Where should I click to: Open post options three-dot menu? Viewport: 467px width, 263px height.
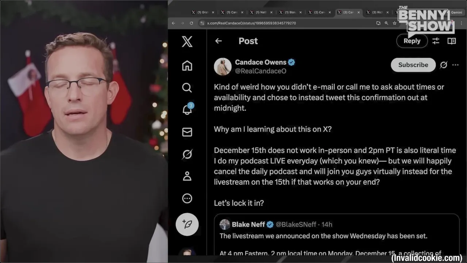(455, 65)
